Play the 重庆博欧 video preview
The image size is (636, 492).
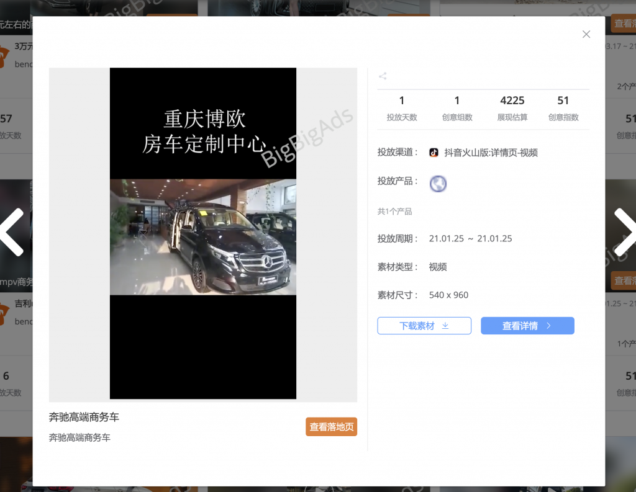coord(203,233)
